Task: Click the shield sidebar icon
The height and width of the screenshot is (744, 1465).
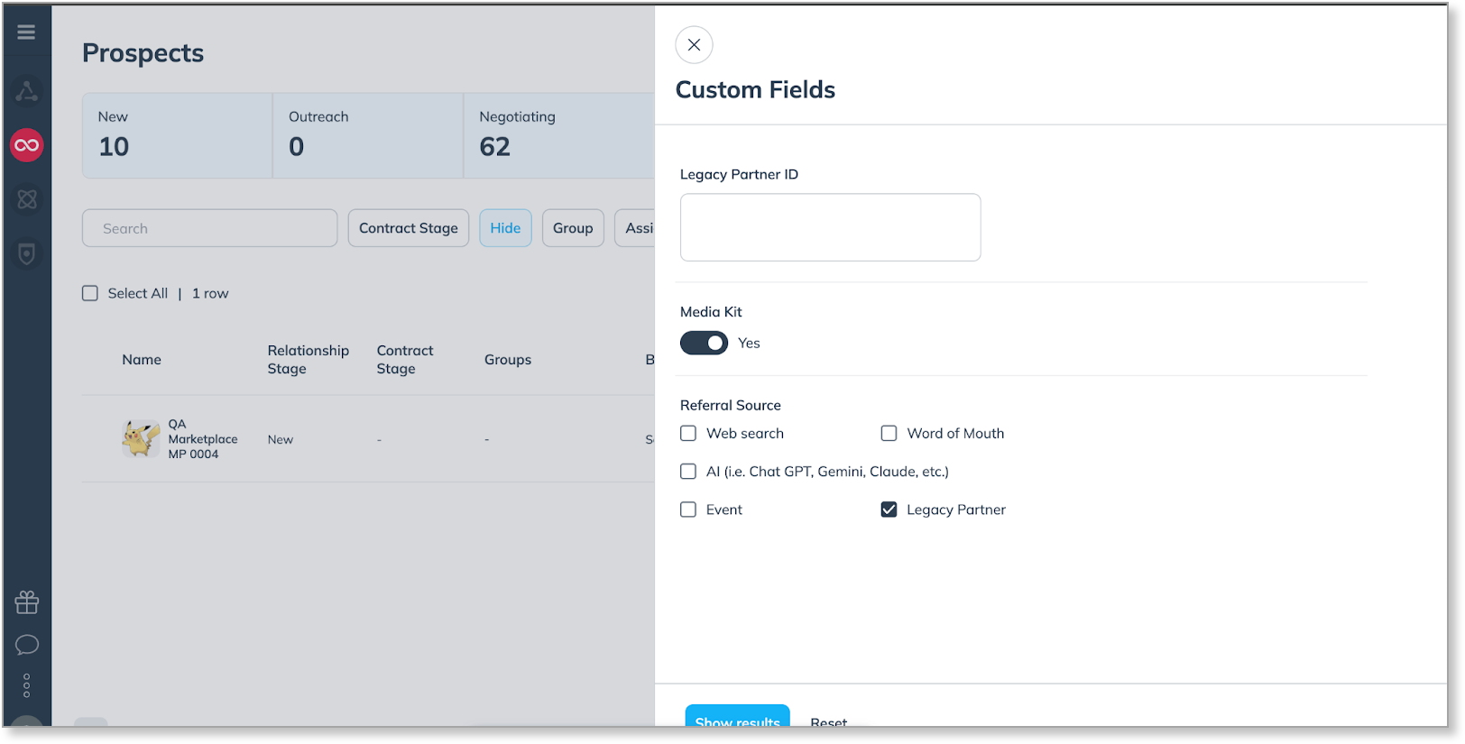Action: click(x=26, y=254)
